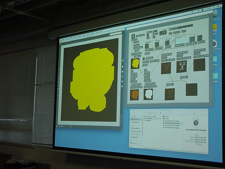Viewport: 225px width, 169px height.
Task: Expand the selected folder's arrow in Finder's first column
Action: pyautogui.click(x=160, y=119)
